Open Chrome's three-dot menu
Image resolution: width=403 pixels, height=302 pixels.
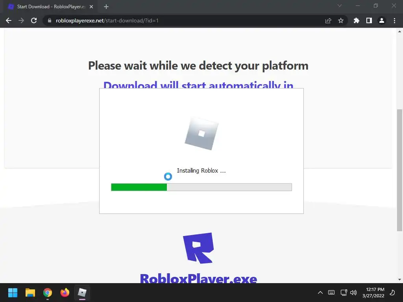(394, 20)
